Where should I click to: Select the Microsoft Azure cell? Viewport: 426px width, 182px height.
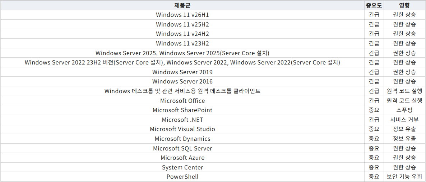(x=182, y=158)
